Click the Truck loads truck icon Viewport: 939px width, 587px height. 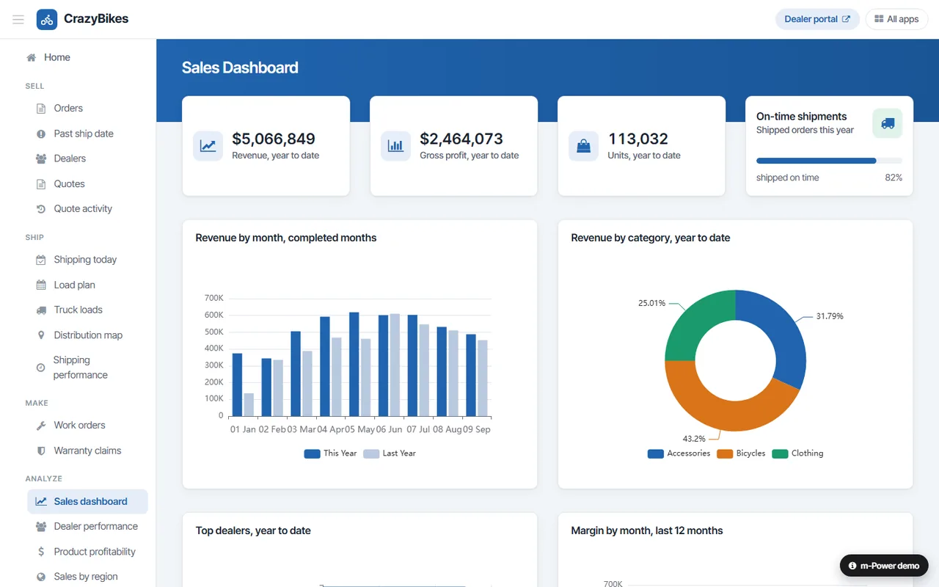(41, 310)
